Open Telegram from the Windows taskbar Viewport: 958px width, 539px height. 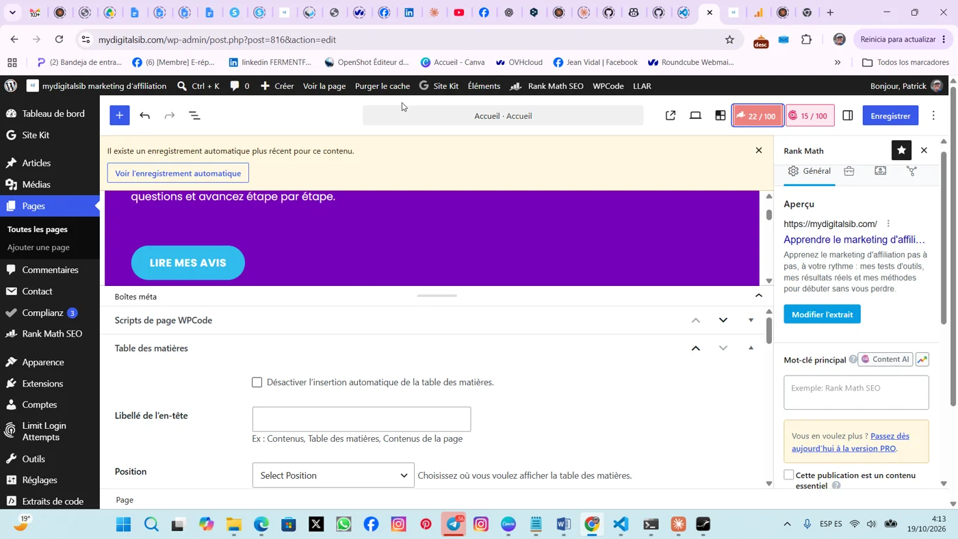point(454,525)
